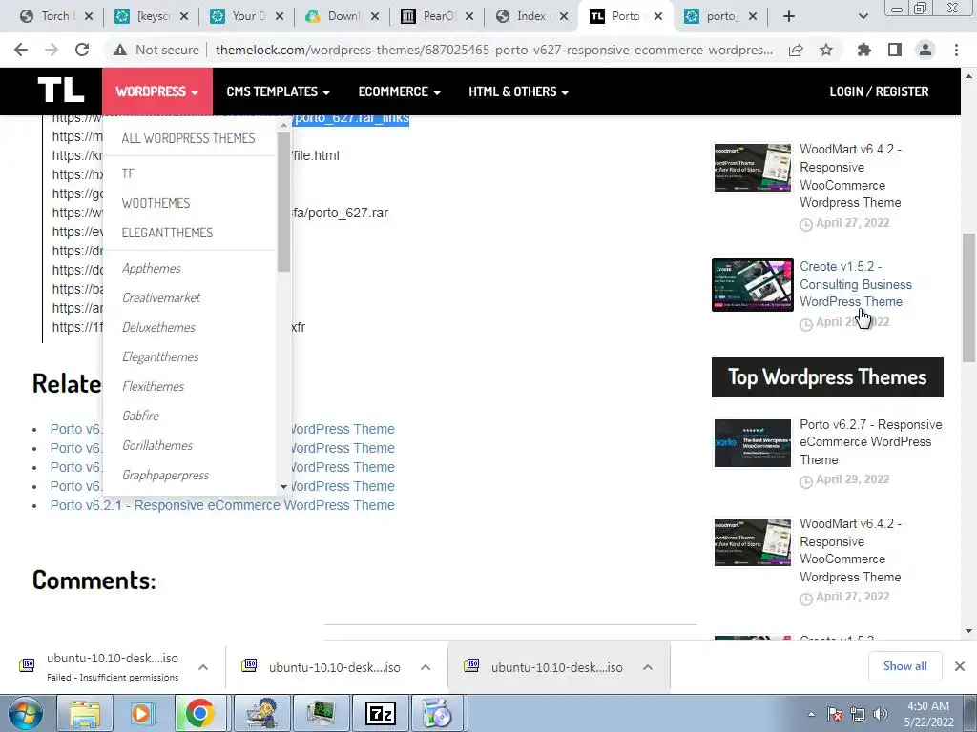The width and height of the screenshot is (977, 732).
Task: Launch the media player taskbar icon
Action: coord(141,713)
